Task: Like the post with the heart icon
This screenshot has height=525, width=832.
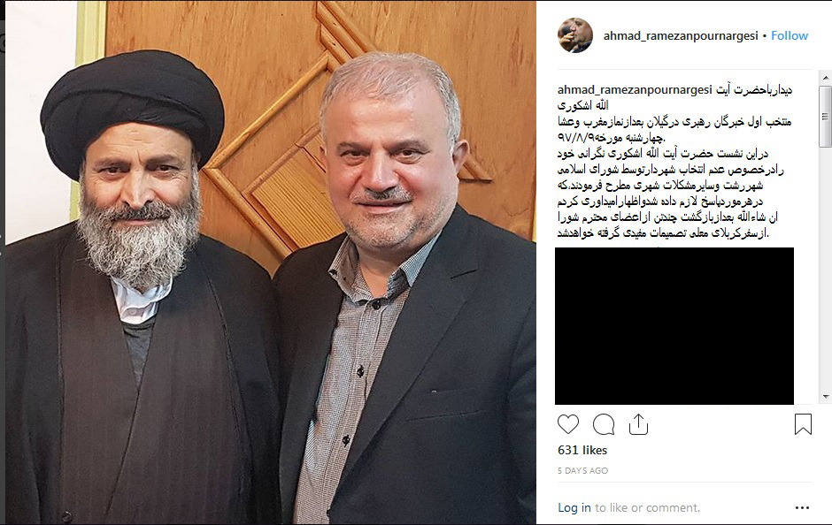Action: pyautogui.click(x=567, y=424)
